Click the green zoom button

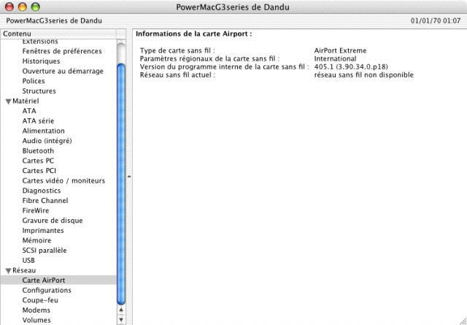[36, 7]
